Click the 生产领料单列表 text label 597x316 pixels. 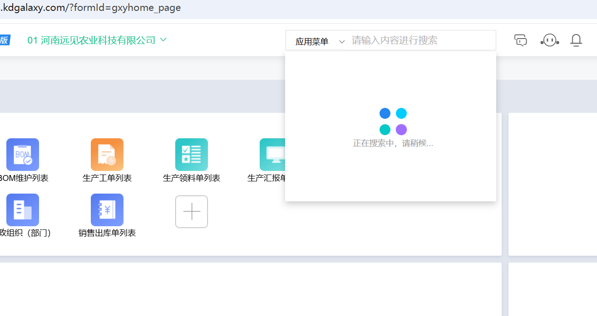coord(191,178)
